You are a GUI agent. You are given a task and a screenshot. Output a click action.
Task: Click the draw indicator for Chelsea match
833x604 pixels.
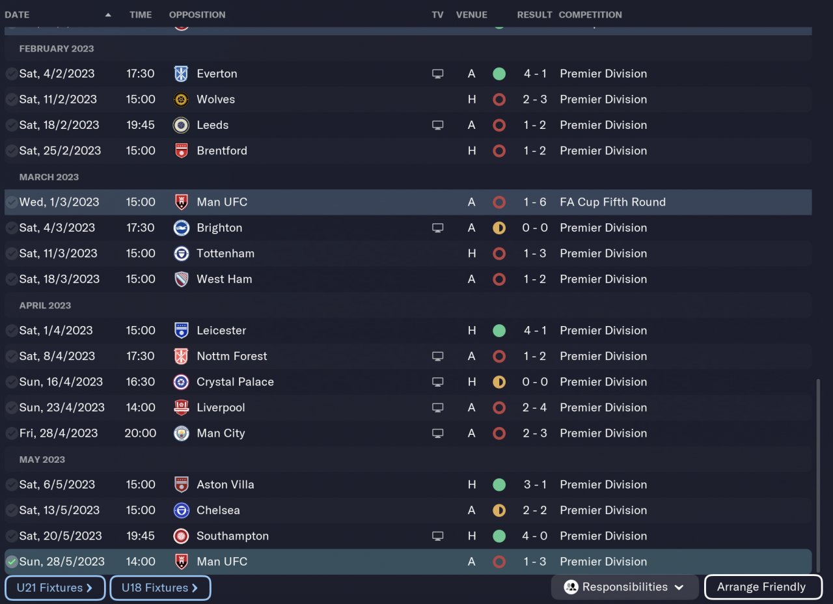pos(499,510)
